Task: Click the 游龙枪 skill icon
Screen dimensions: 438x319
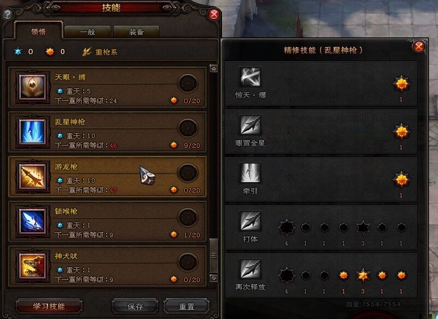Action: (x=32, y=176)
